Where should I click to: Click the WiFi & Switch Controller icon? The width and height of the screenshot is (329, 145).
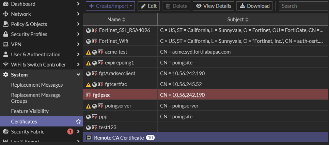5,64
